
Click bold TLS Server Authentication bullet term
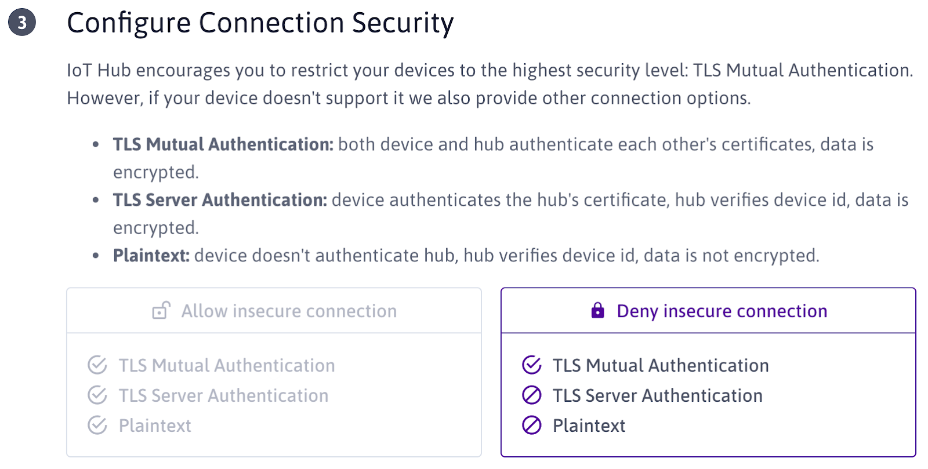point(220,199)
